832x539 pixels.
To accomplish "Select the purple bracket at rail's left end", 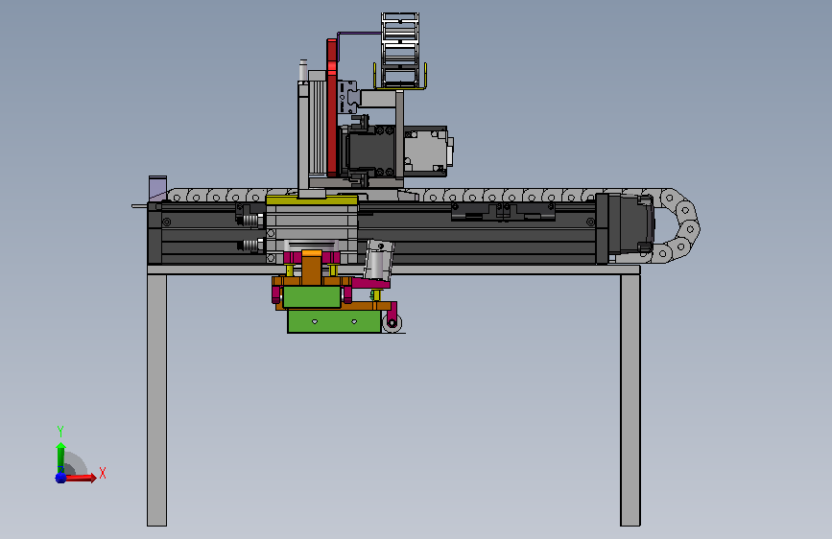I will [x=157, y=188].
